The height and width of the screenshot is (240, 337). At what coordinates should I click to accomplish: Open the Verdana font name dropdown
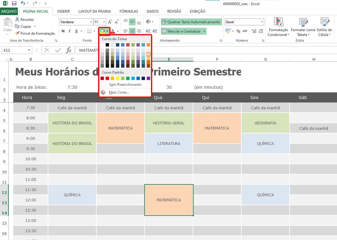coord(91,22)
